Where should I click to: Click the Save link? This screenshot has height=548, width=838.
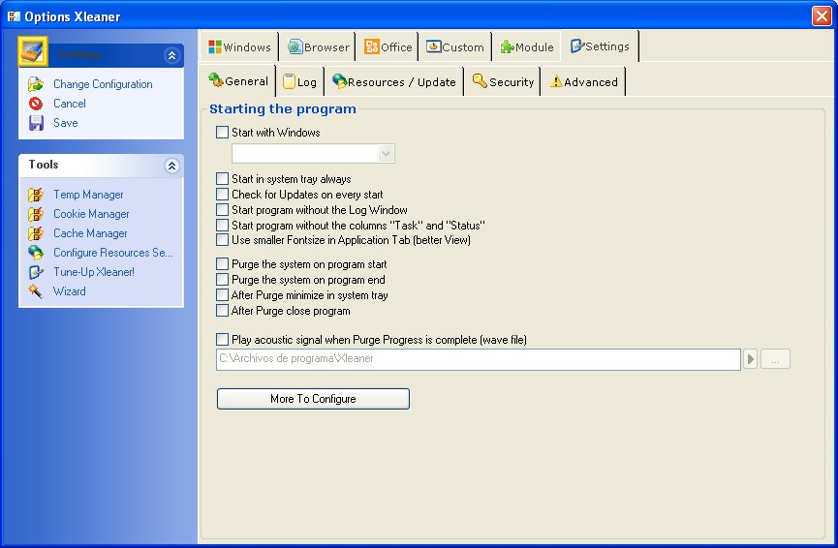point(66,123)
